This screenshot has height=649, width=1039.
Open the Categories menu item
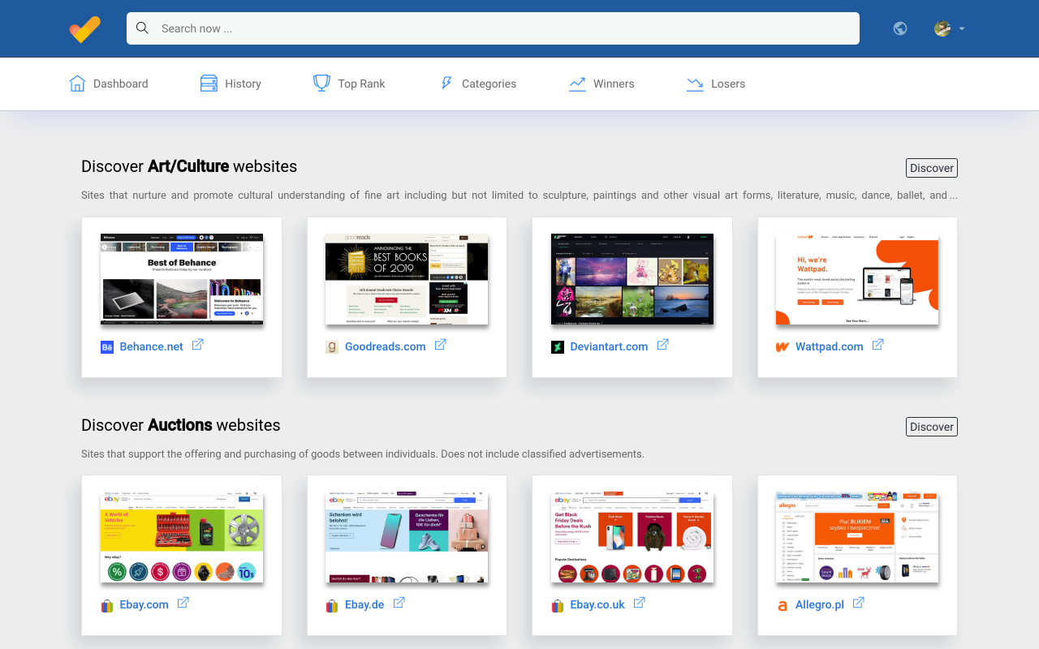pyautogui.click(x=488, y=83)
